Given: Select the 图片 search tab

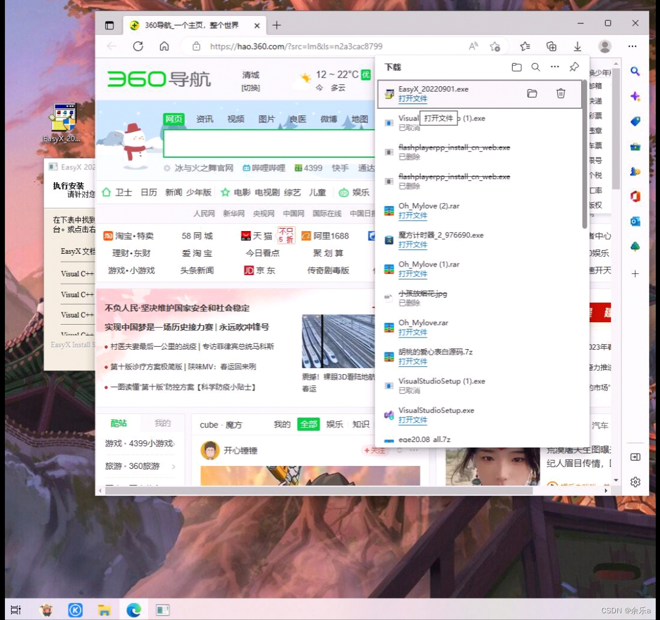Looking at the screenshot, I should (x=266, y=119).
